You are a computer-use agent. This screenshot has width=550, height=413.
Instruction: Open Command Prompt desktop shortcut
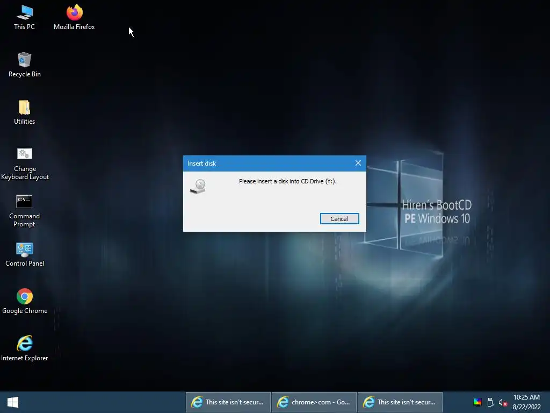click(25, 211)
